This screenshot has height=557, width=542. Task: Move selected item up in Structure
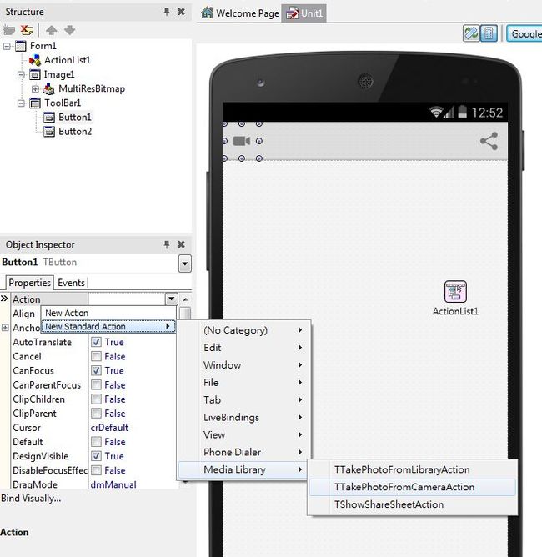52,30
